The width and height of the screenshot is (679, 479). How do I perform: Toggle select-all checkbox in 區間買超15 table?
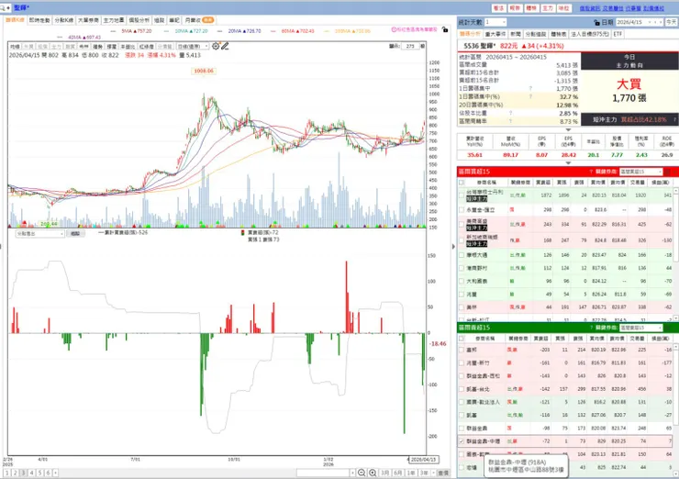(x=462, y=183)
